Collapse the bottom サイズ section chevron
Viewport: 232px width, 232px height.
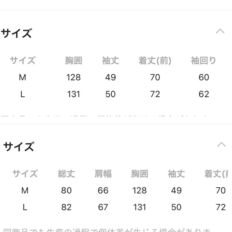click(221, 144)
